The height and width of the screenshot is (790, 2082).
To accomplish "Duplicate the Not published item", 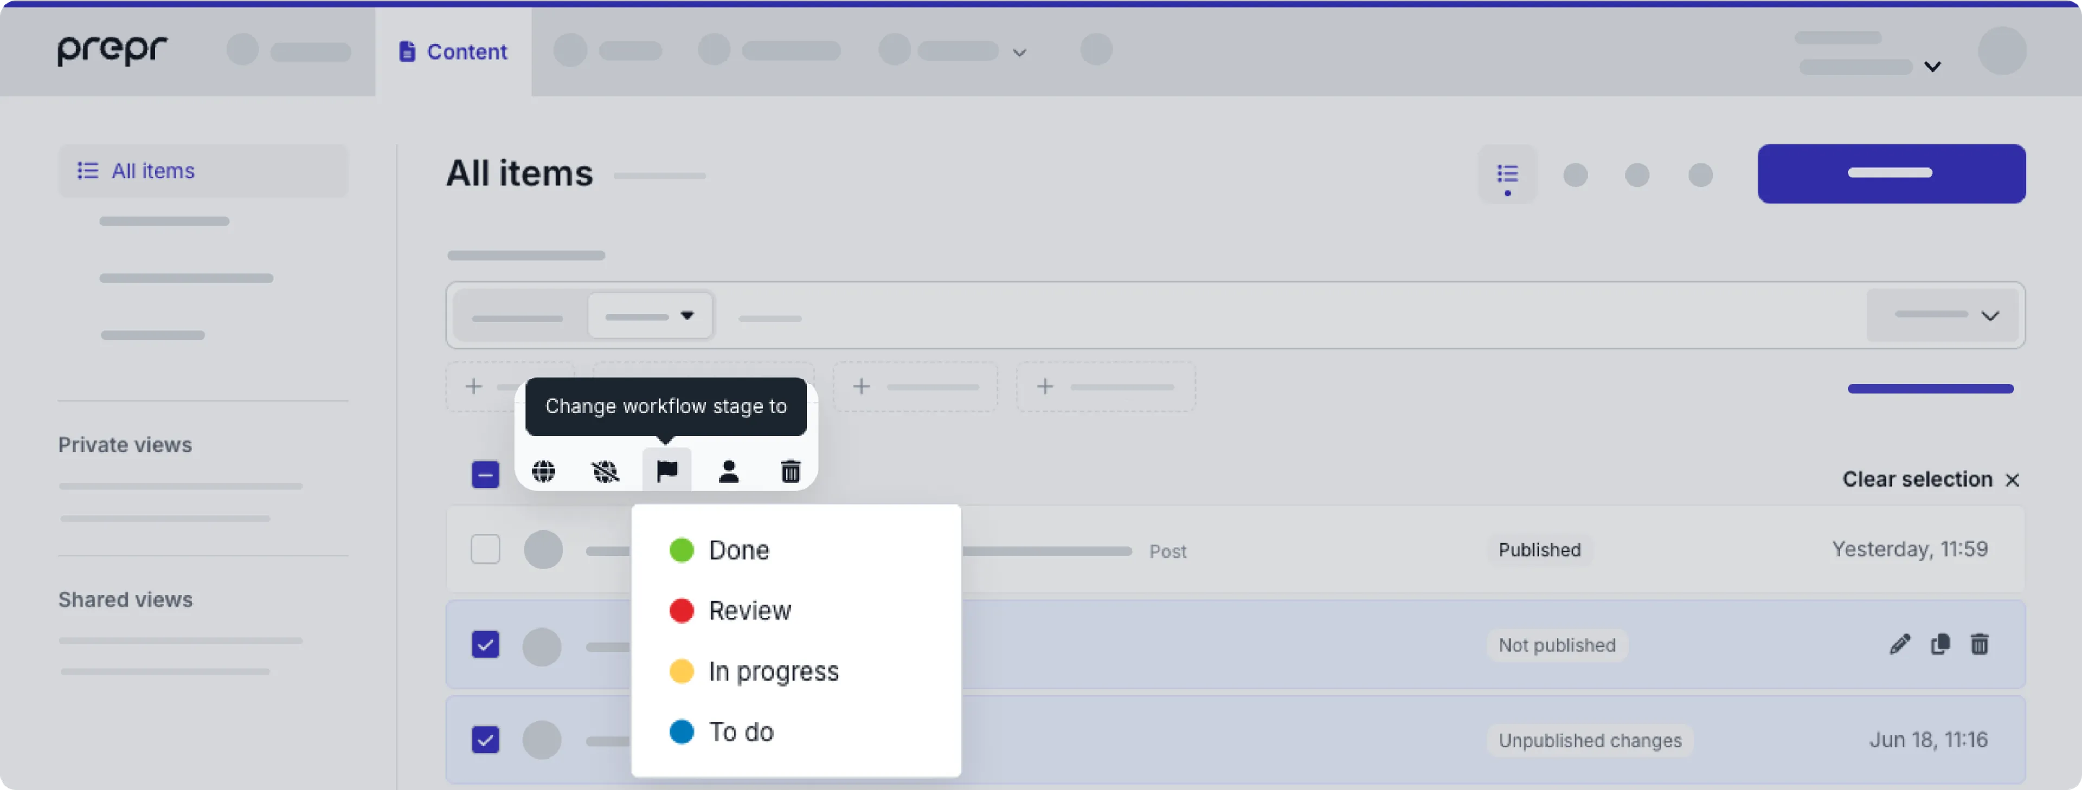I will pyautogui.click(x=1940, y=645).
